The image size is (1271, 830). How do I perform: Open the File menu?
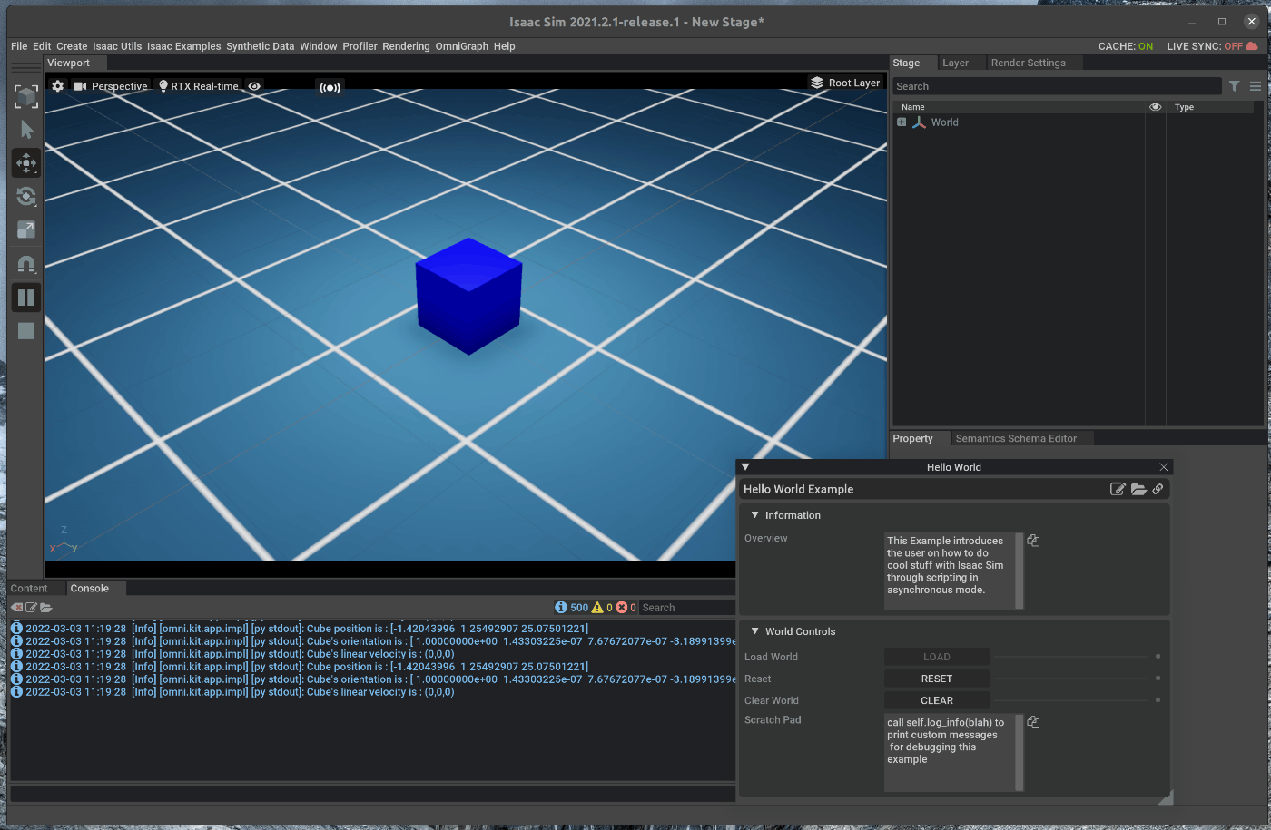19,46
